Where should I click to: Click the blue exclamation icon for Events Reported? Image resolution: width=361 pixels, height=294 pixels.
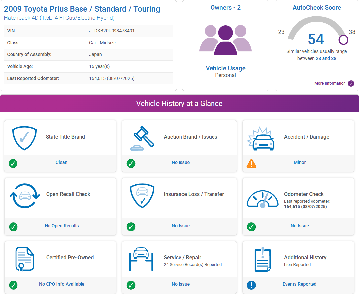click(251, 285)
